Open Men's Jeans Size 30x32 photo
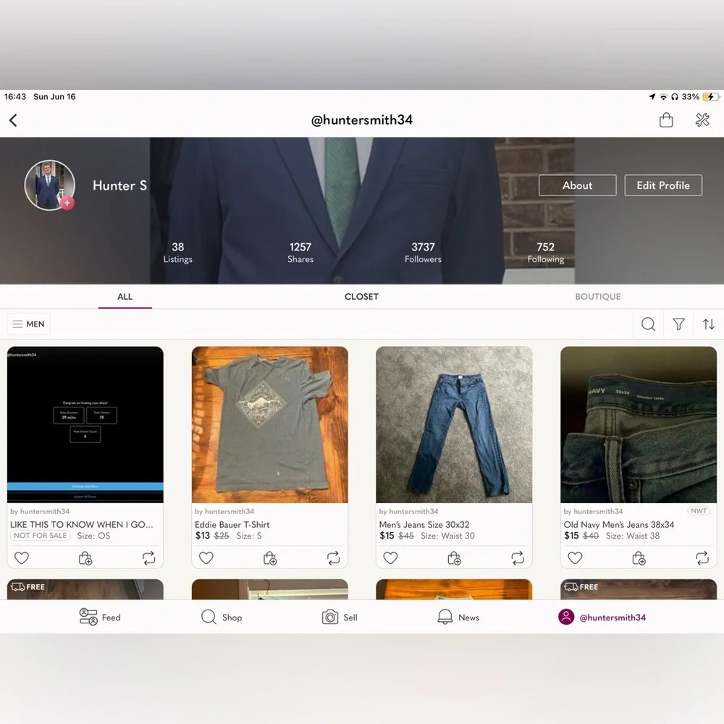The width and height of the screenshot is (724, 724). 454,425
